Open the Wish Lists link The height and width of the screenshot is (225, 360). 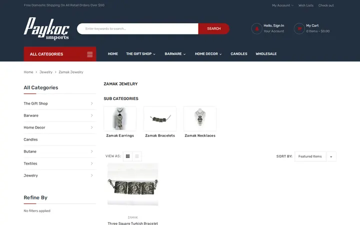tap(306, 5)
